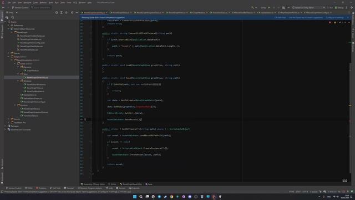Go to next highlighted error arrow
The image size is (355, 200).
coord(349,22)
